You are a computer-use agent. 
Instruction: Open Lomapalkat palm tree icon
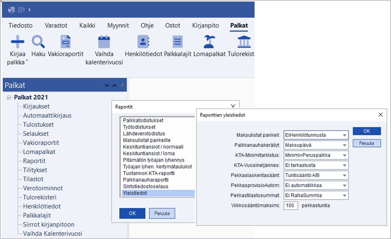coord(210,41)
